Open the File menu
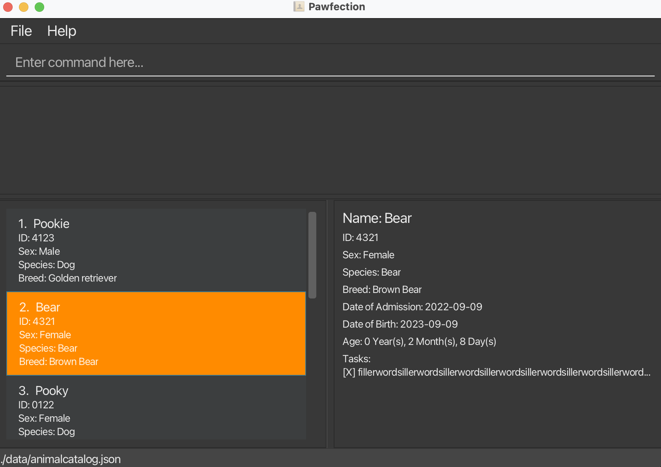 (x=21, y=31)
